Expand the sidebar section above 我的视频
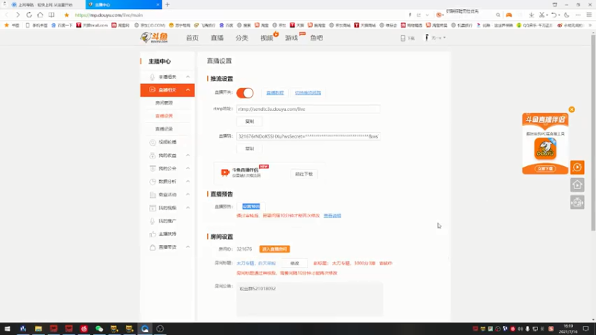This screenshot has height=335, width=596. pos(188,194)
